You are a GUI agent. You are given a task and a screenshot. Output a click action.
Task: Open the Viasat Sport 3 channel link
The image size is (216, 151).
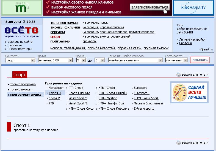78,104
